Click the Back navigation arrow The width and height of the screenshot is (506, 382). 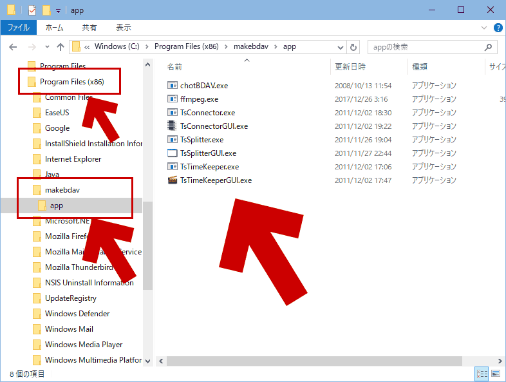[13, 47]
